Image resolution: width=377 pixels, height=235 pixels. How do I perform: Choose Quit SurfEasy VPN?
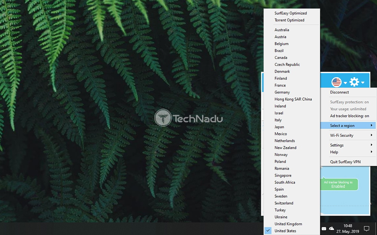[x=349, y=162]
